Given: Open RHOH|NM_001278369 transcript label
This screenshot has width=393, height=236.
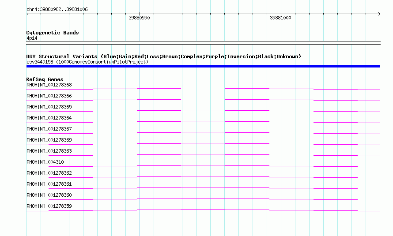Looking at the screenshot, I should coord(49,140).
